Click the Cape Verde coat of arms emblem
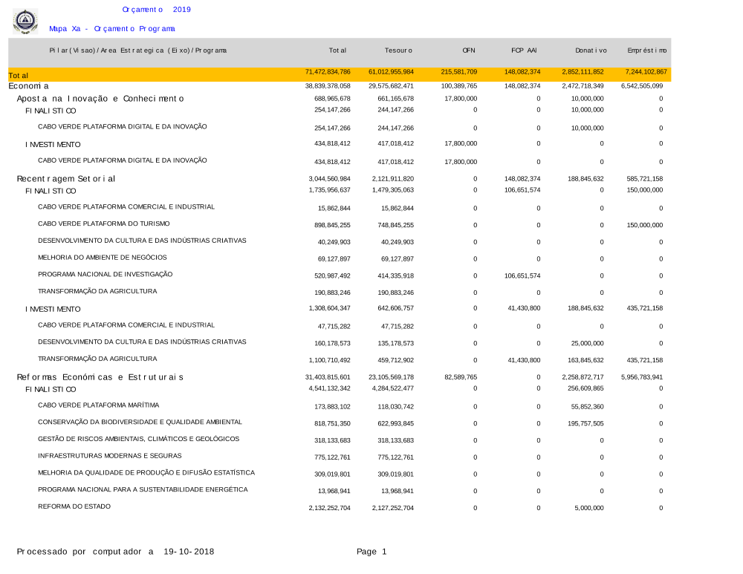The image size is (743, 574). [x=25, y=21]
